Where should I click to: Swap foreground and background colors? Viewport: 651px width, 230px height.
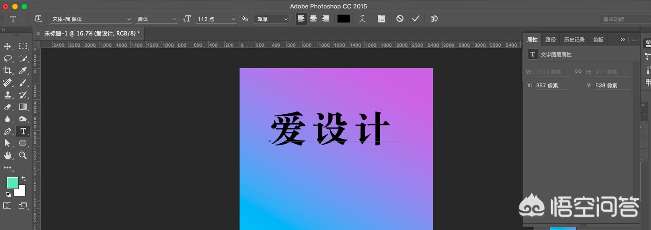pyautogui.click(x=24, y=179)
